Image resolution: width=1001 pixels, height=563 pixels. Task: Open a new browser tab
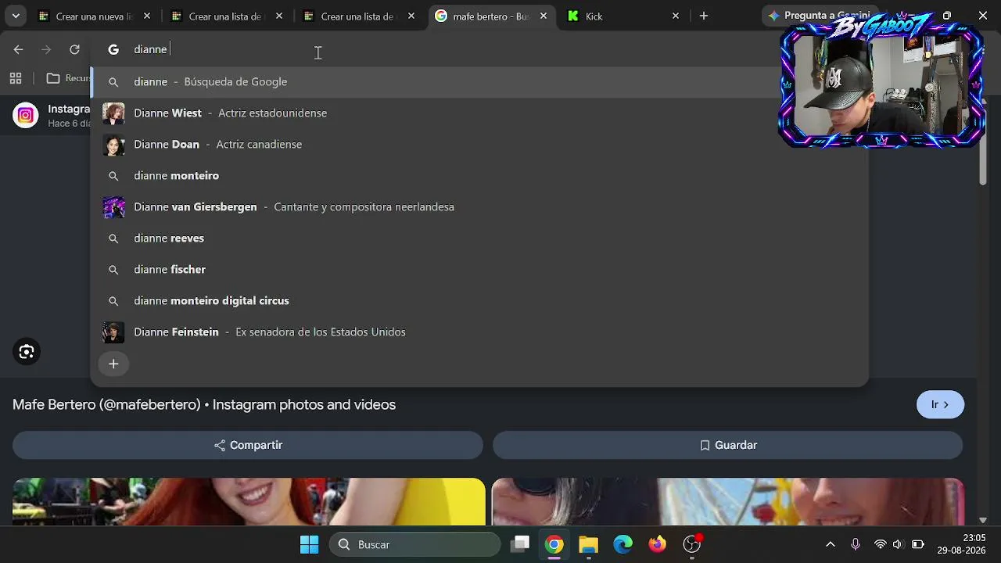click(x=704, y=16)
